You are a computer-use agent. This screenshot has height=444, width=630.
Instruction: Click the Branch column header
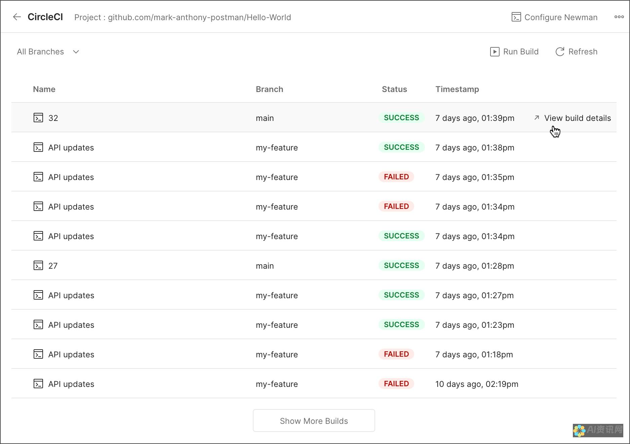coord(269,89)
